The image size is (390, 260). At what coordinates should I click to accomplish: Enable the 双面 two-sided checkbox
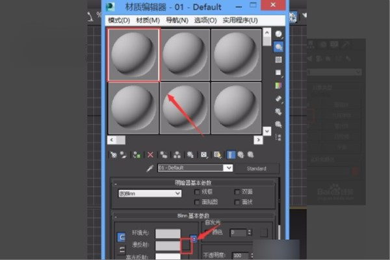point(237,192)
